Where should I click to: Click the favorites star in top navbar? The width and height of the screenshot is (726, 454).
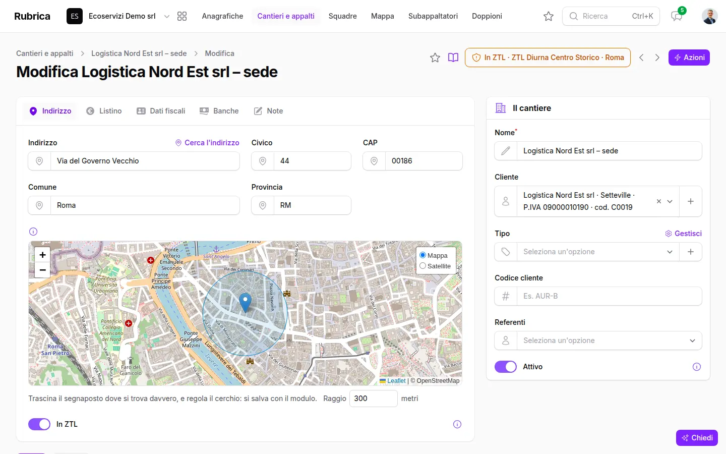(x=549, y=16)
